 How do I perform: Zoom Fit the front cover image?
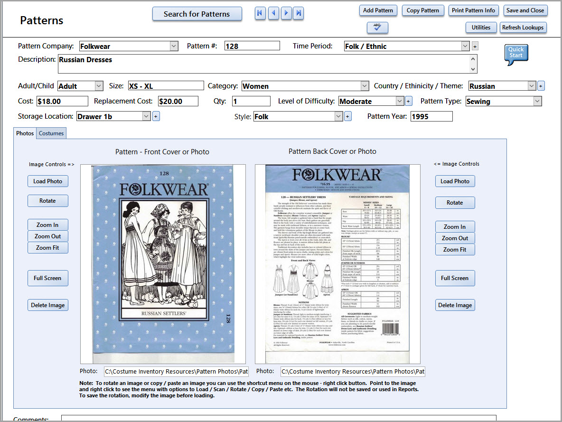click(x=47, y=248)
